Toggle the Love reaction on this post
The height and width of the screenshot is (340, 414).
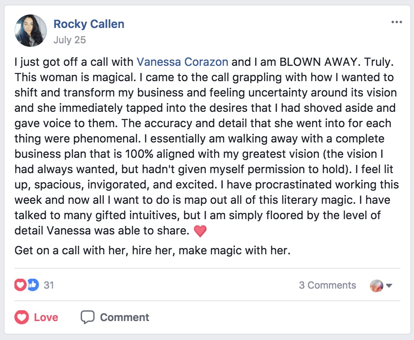tap(37, 317)
